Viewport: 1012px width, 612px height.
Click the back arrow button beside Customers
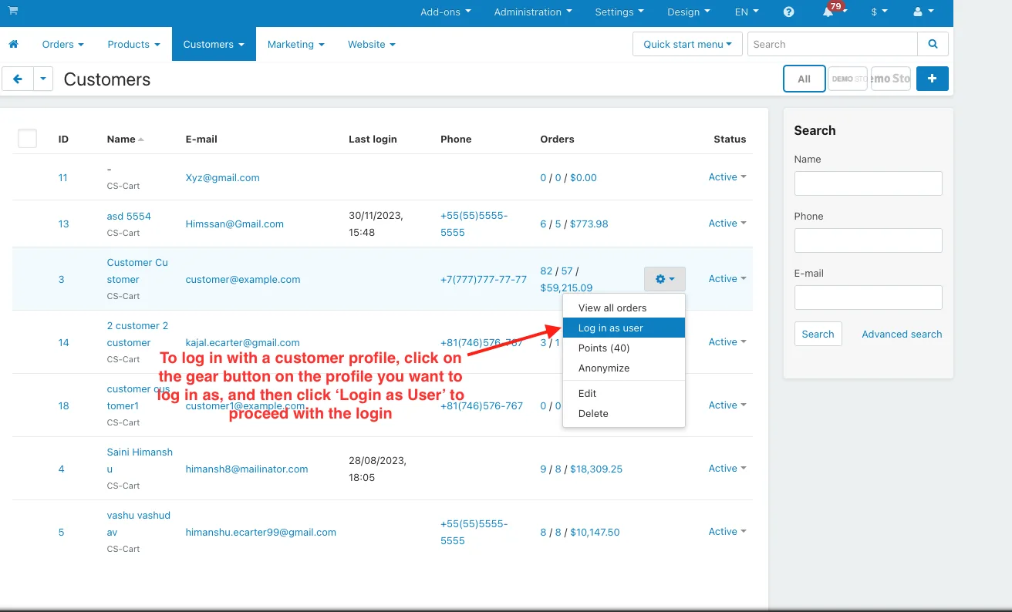tap(18, 79)
